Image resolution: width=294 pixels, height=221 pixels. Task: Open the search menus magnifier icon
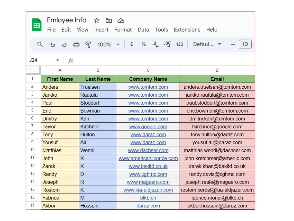click(x=40, y=44)
